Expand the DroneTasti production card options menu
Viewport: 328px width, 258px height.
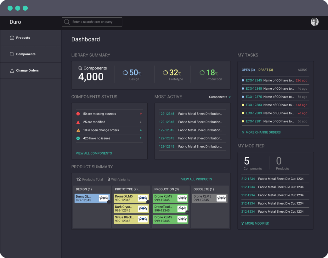coord(187,212)
